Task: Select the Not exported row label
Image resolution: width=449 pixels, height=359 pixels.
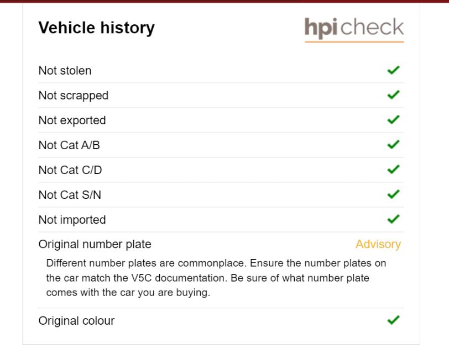Action: [72, 120]
